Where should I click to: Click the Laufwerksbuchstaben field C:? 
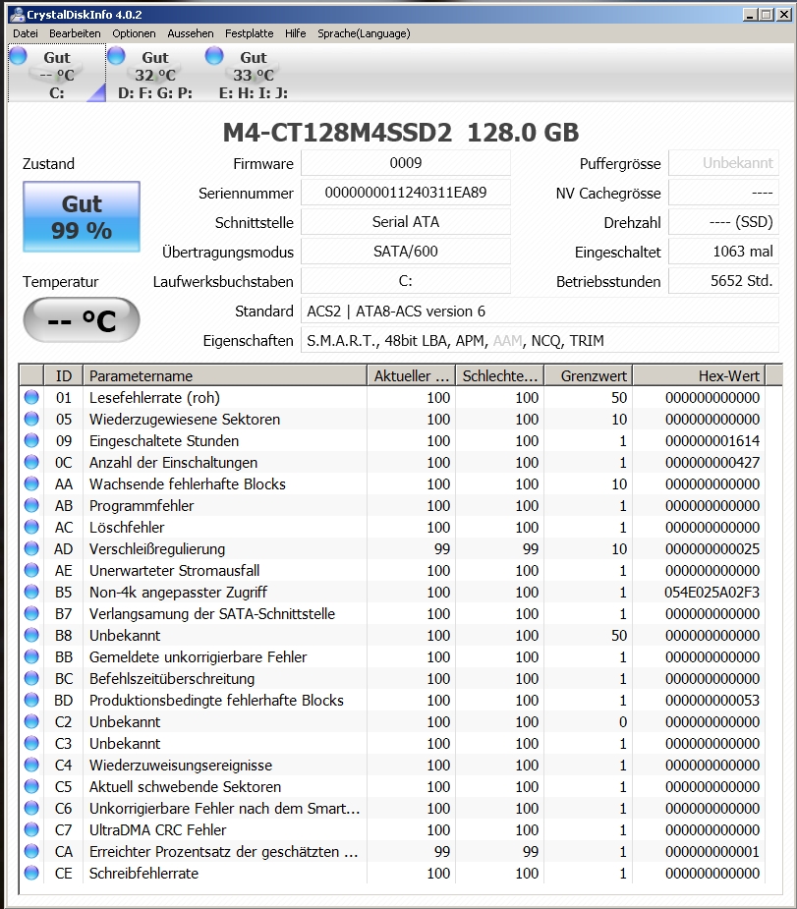pos(406,281)
